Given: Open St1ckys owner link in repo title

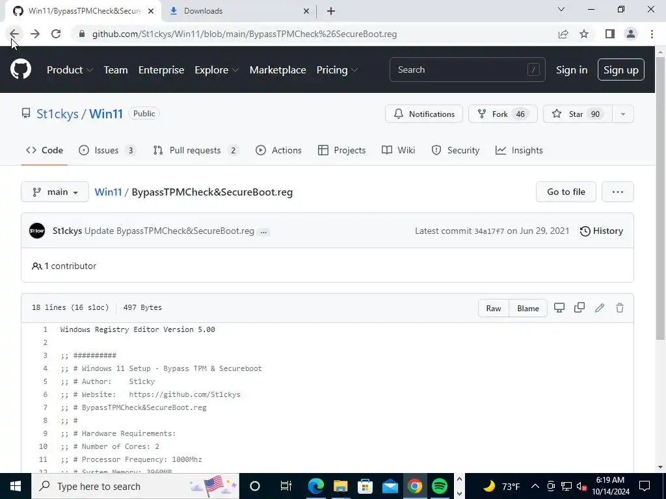Looking at the screenshot, I should [57, 114].
